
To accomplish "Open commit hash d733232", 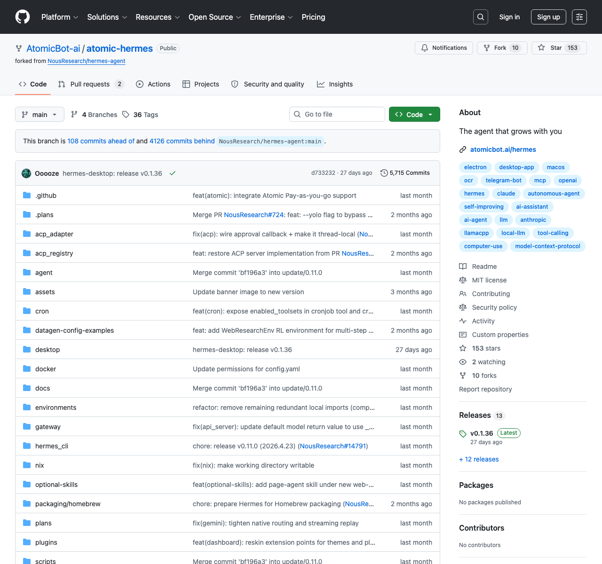I will click(x=323, y=173).
